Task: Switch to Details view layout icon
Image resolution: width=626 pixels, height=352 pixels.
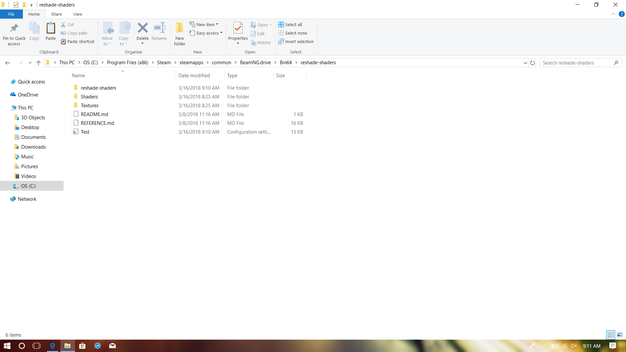Action: point(611,335)
